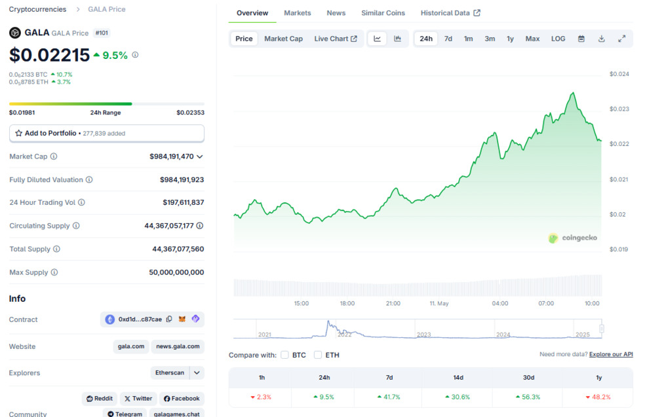The width and height of the screenshot is (645, 417).
Task: Tick the ETH compare checkbox
Action: tap(317, 355)
